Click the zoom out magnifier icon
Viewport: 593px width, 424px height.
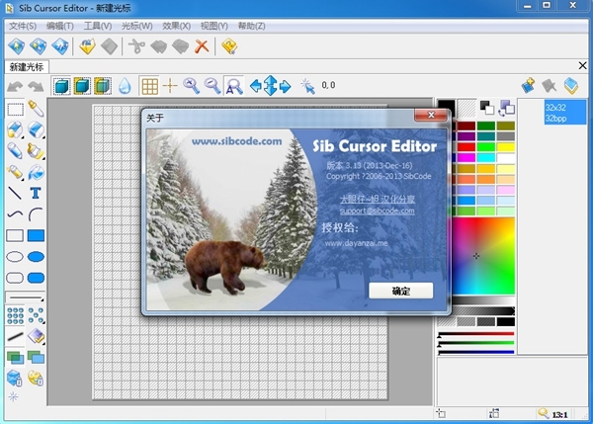coord(212,86)
